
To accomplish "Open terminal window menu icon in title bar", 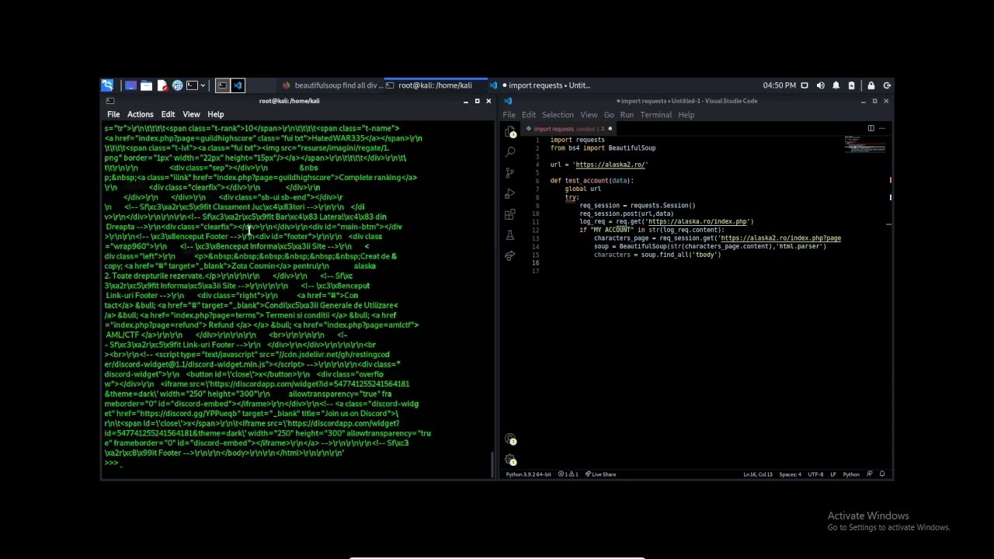I will coord(109,101).
